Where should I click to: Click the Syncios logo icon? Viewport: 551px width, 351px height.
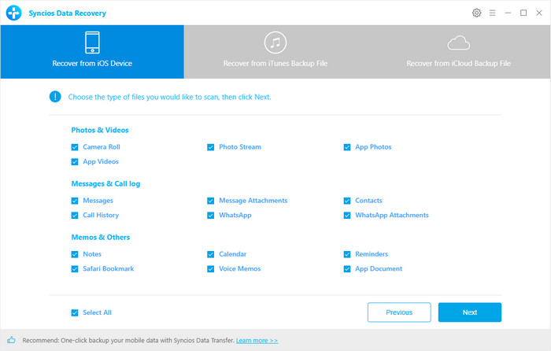pyautogui.click(x=13, y=13)
